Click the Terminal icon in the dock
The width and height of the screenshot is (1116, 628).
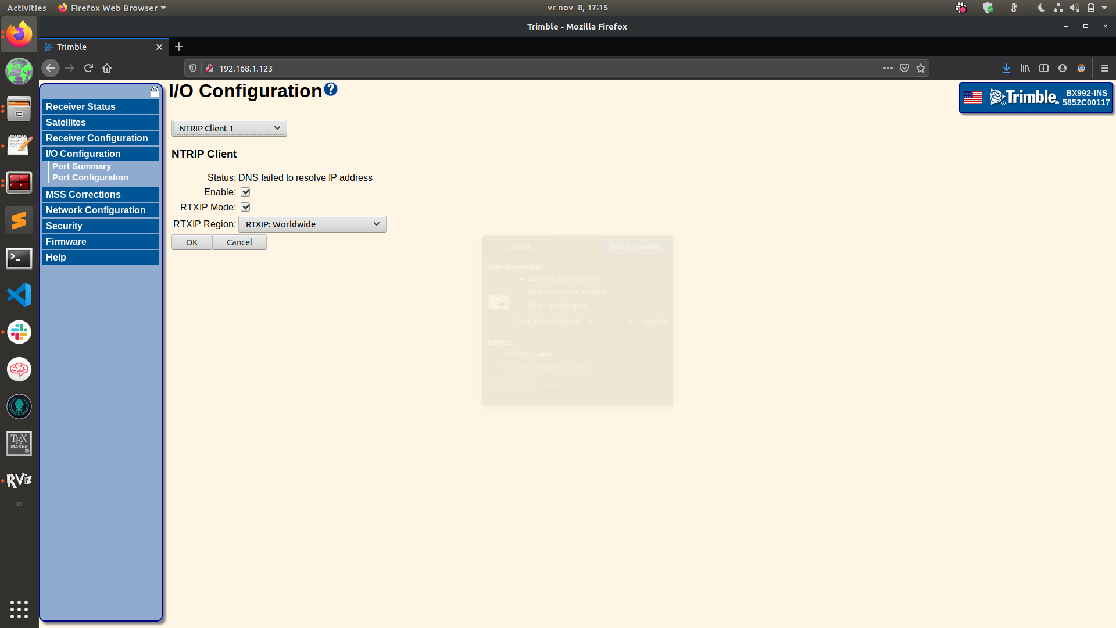pyautogui.click(x=19, y=258)
